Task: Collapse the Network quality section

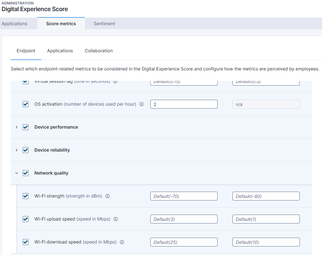Action: pyautogui.click(x=16, y=173)
